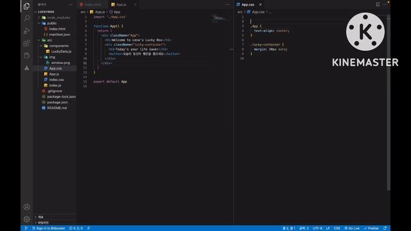Open the Atlassian triangle icon view
This screenshot has height=231, width=411.
(26, 68)
